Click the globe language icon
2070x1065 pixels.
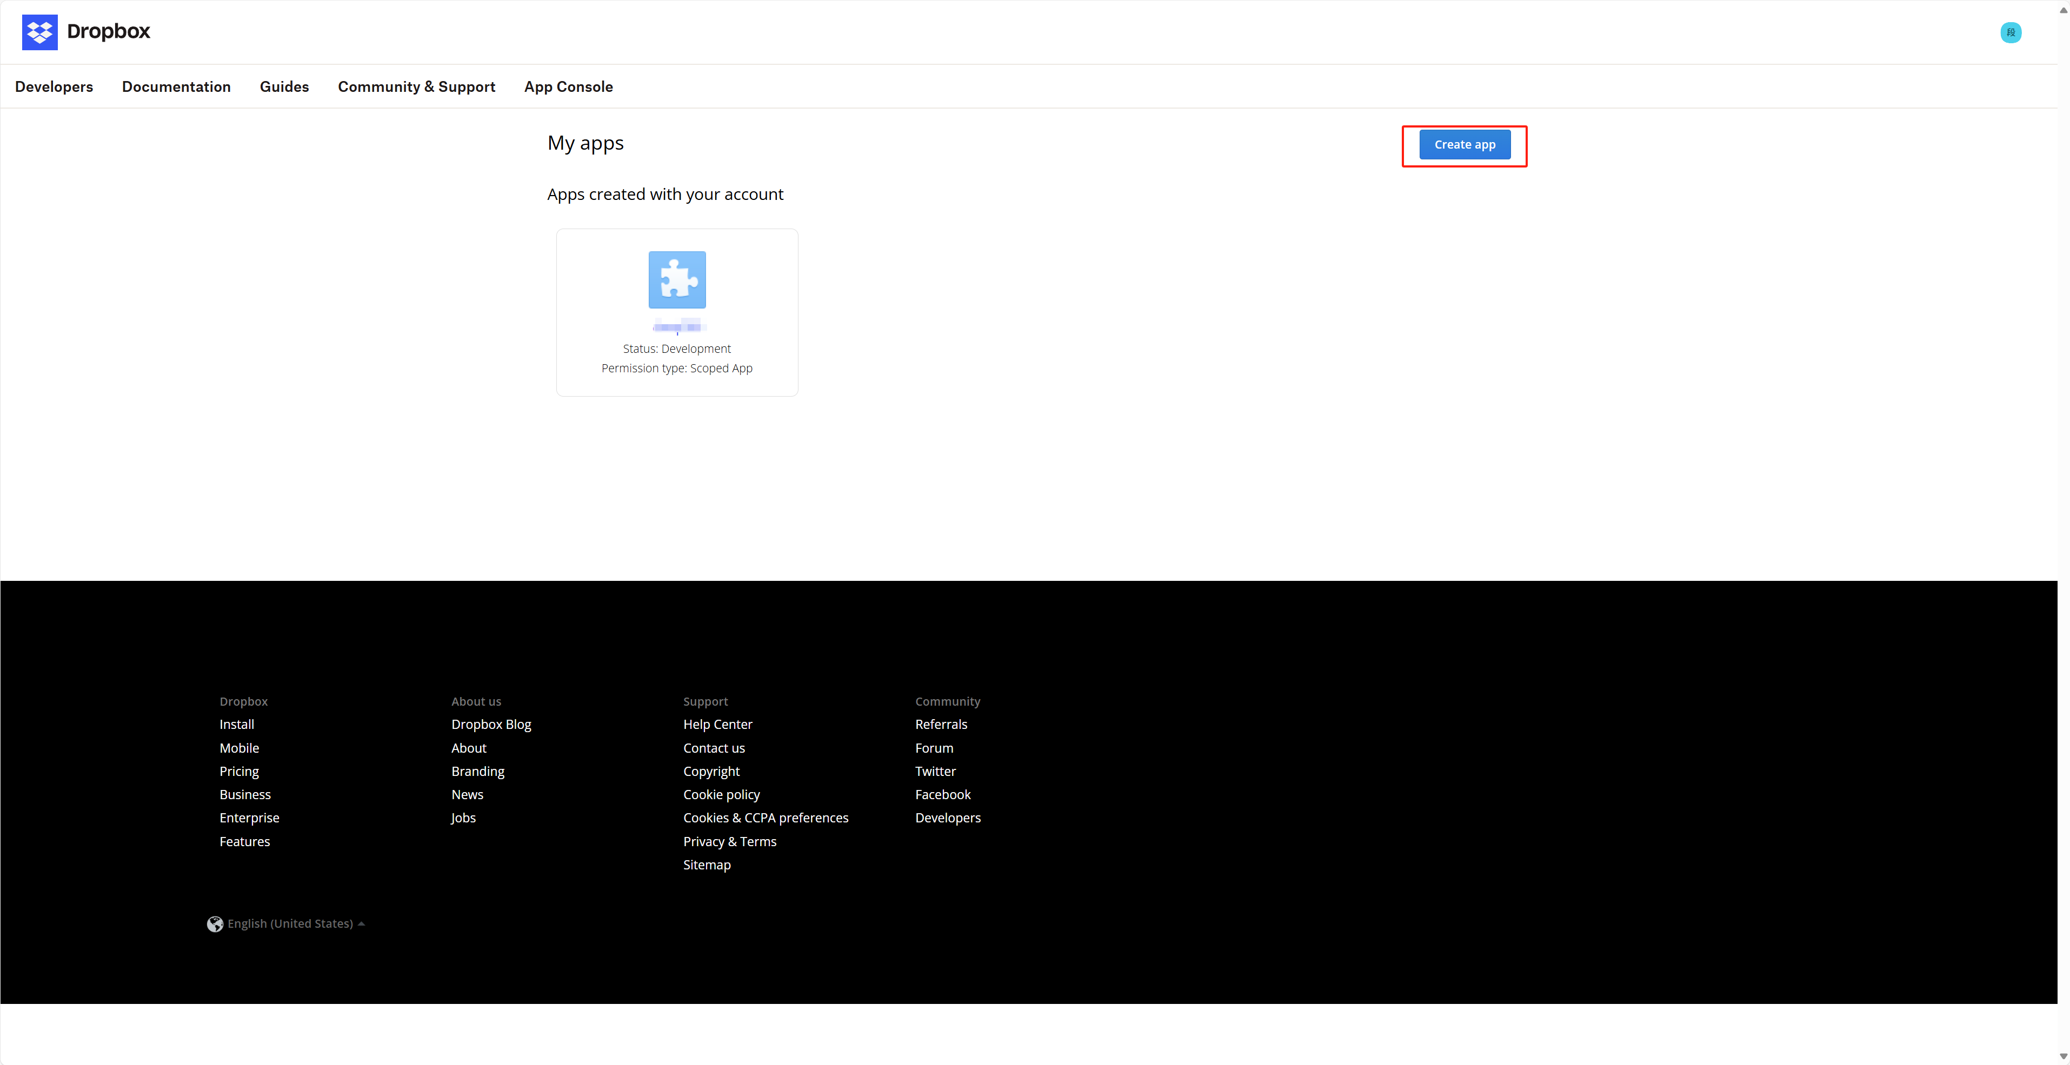(x=215, y=923)
